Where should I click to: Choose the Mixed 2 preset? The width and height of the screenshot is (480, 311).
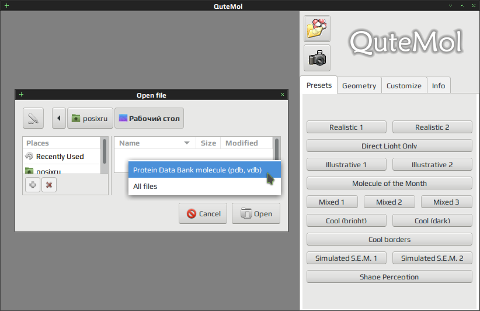[x=389, y=202]
